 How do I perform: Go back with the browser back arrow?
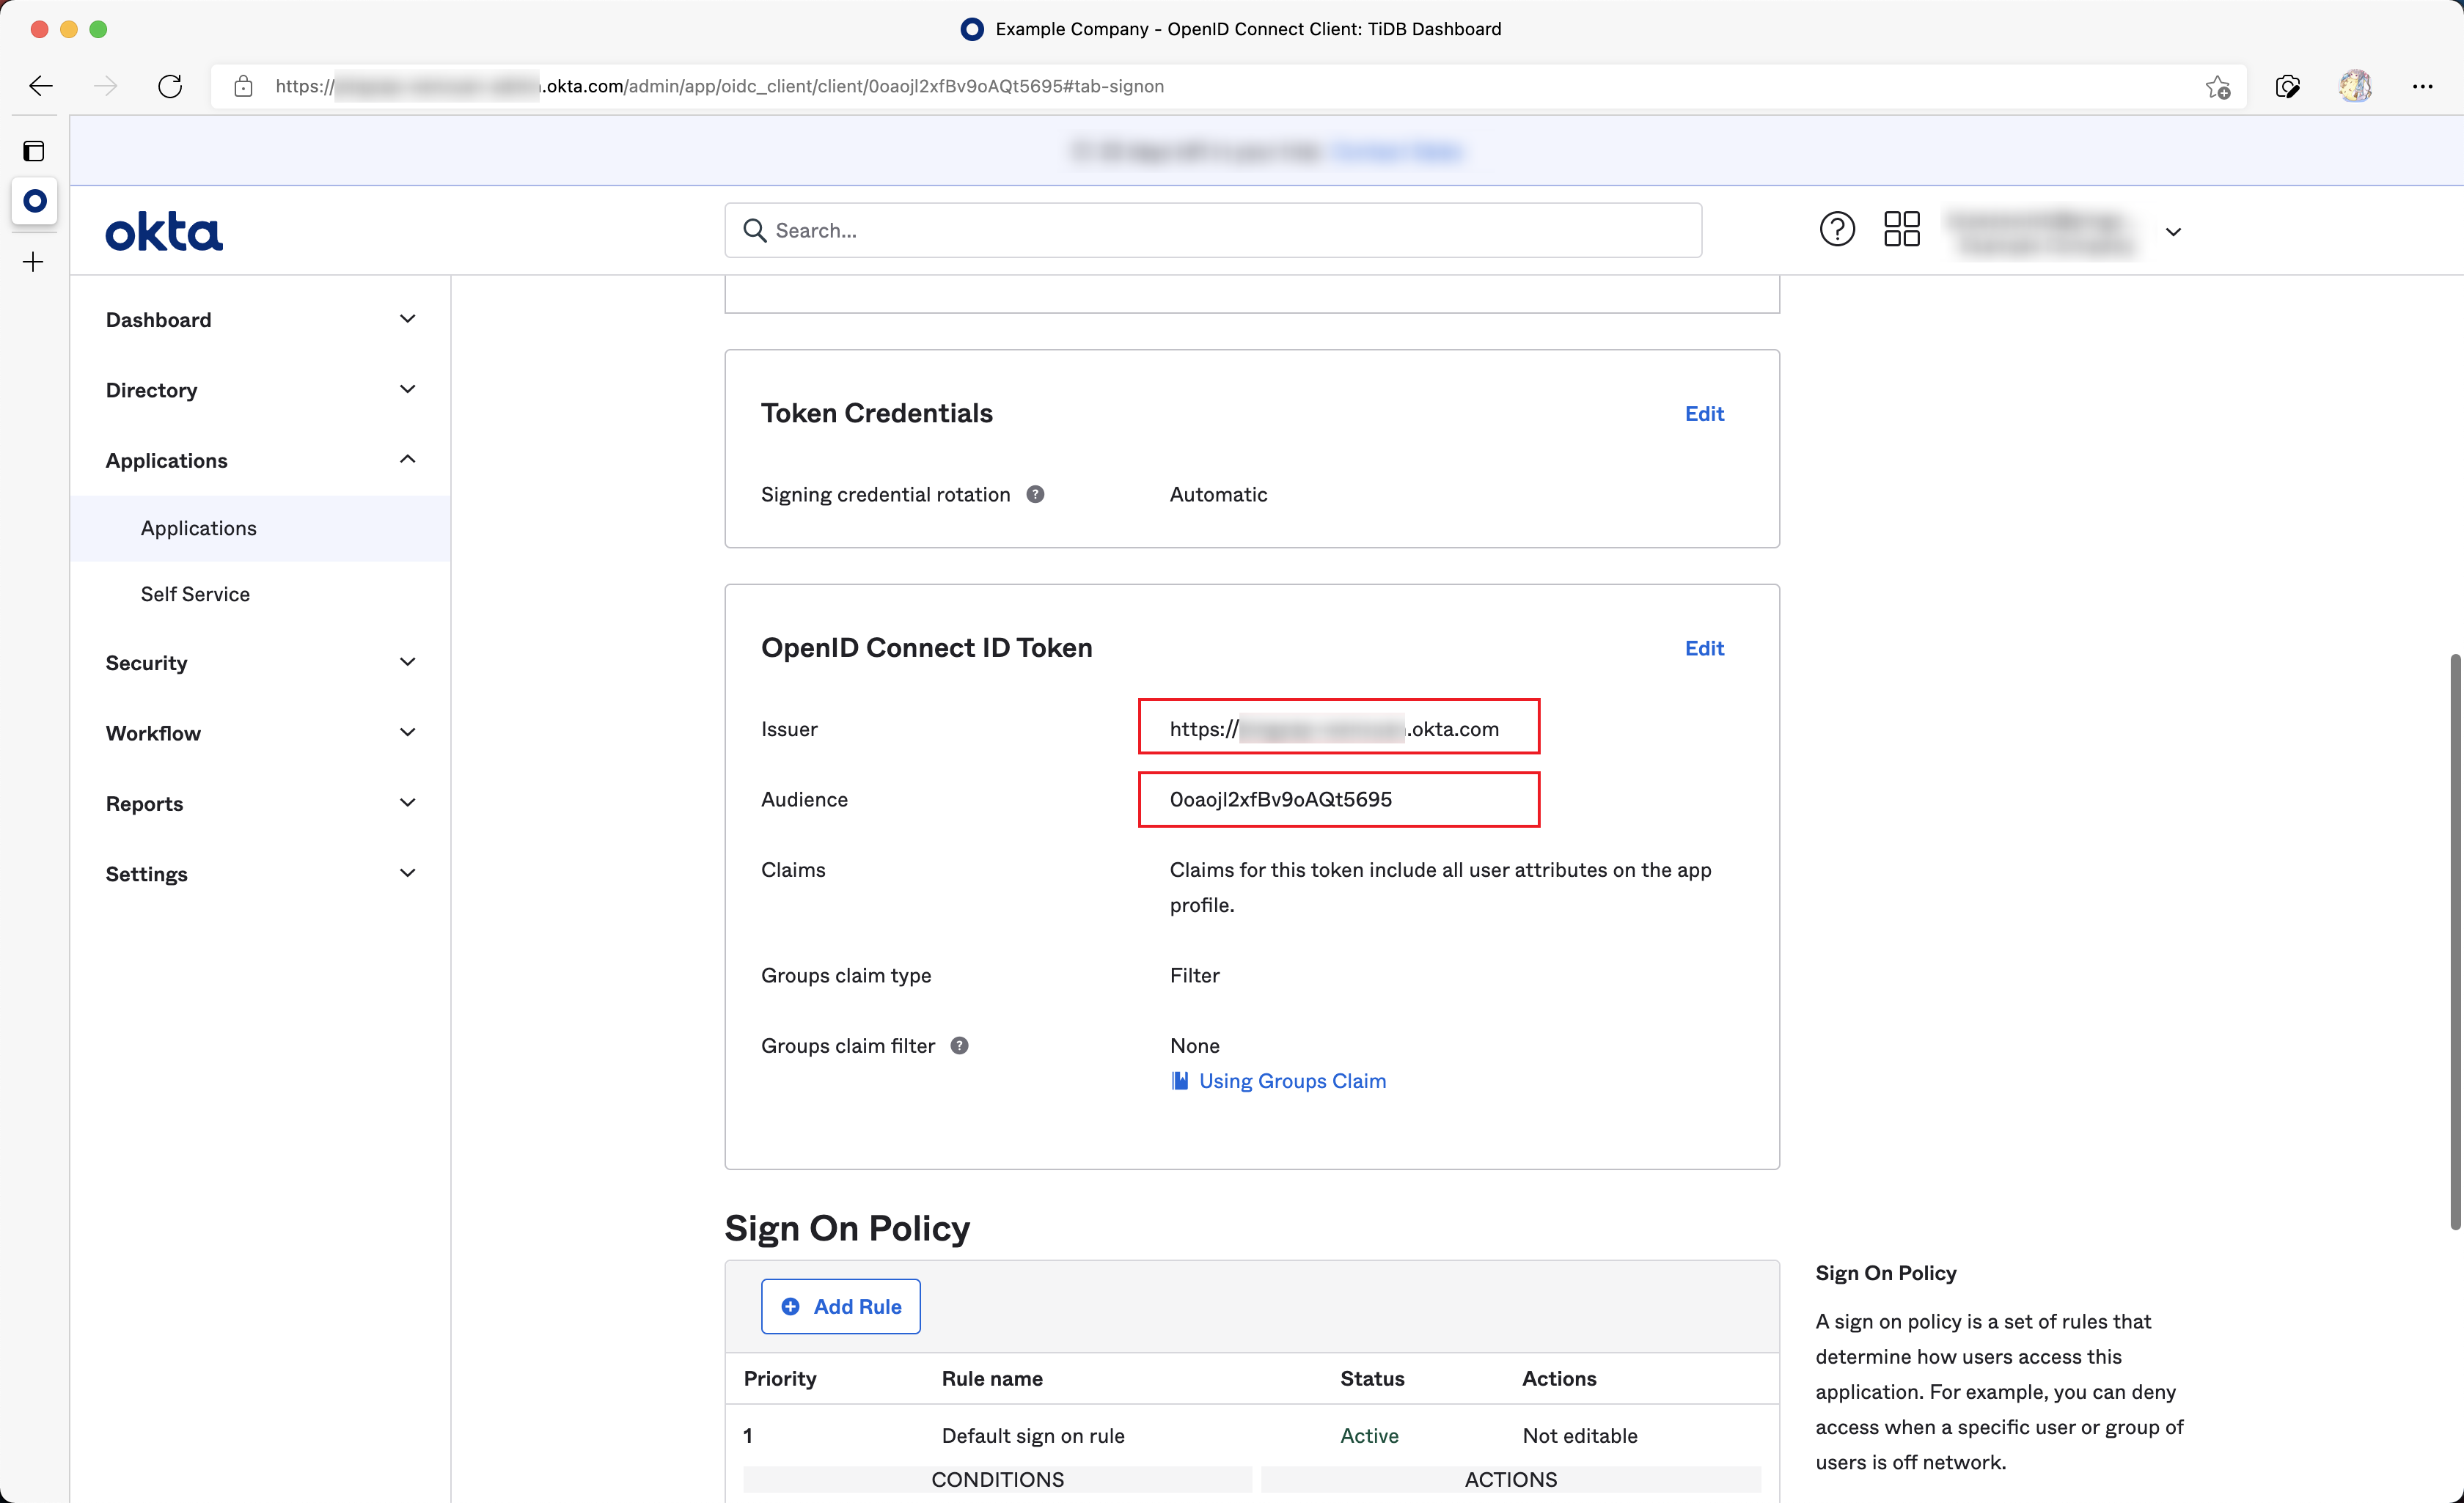[x=41, y=86]
